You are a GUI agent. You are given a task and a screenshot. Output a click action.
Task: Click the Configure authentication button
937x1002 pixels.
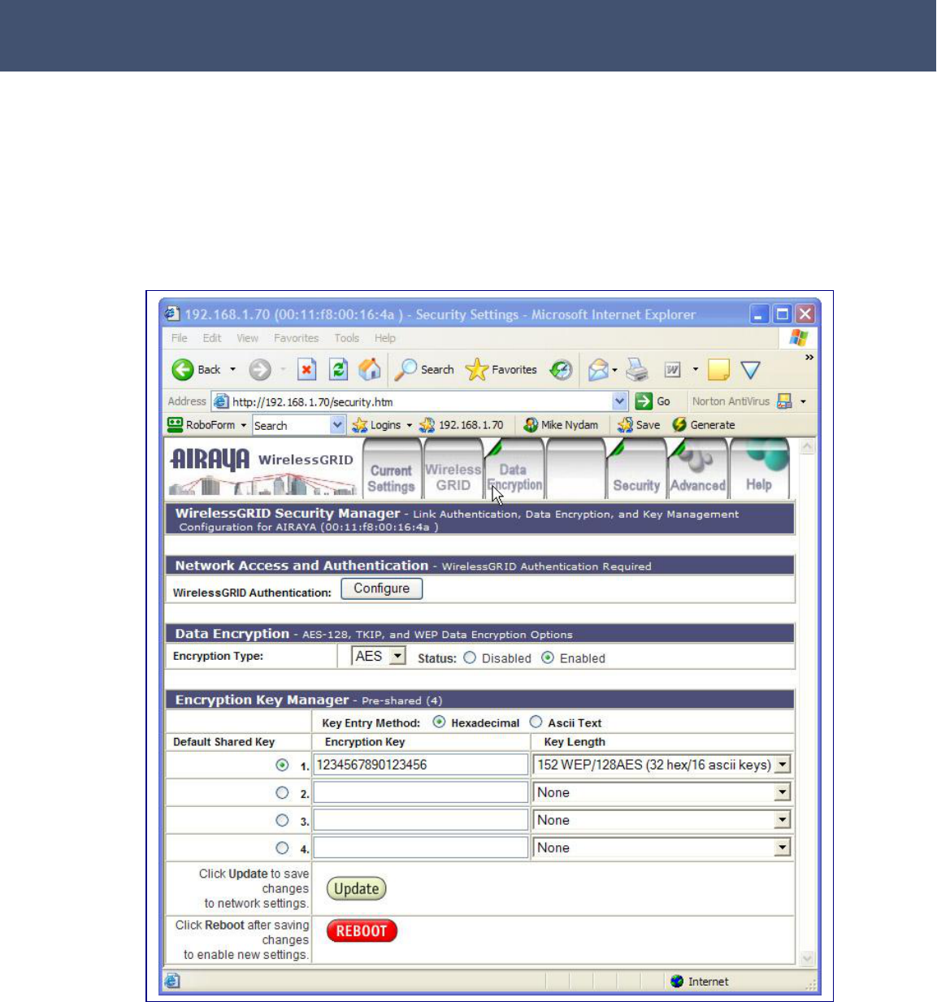coord(382,588)
